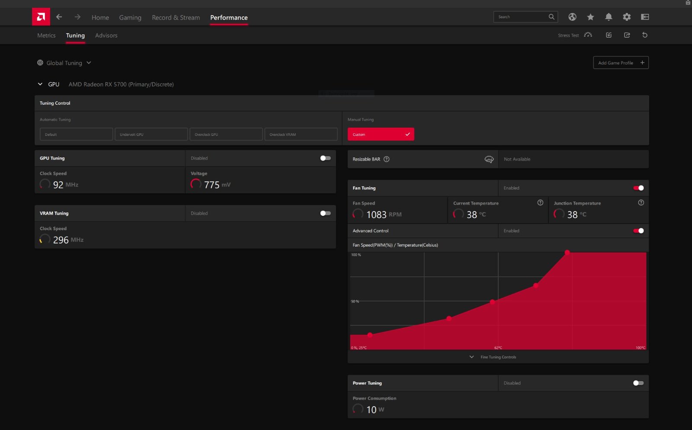The image size is (692, 430).
Task: Click the load profile icon
Action: 609,35
